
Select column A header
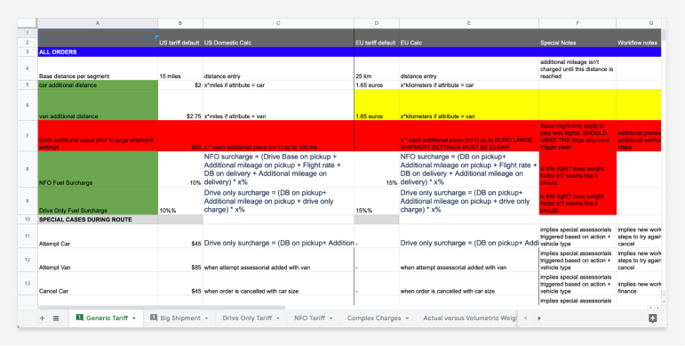click(98, 23)
